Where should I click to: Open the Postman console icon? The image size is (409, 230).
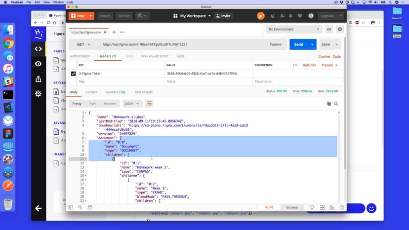[x=90, y=207]
